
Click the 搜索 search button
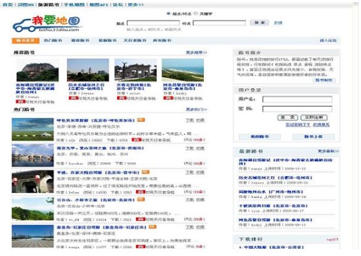259,23
